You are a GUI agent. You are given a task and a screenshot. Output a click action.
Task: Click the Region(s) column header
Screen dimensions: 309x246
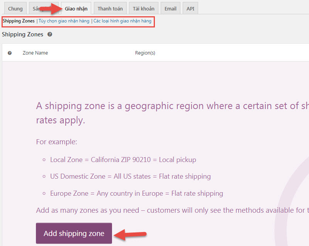point(145,53)
